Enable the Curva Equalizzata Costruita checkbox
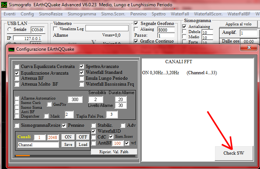The width and height of the screenshot is (260, 169). click(17, 67)
